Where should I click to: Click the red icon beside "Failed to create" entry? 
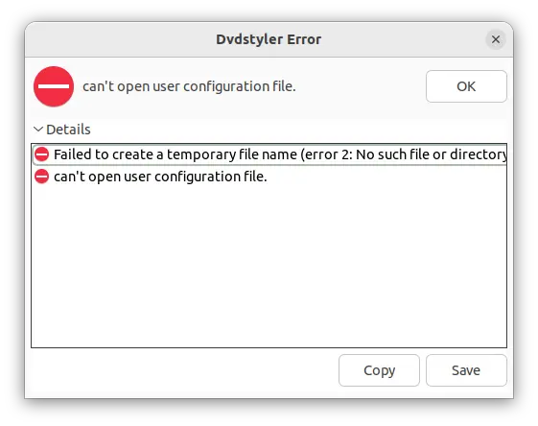(42, 154)
